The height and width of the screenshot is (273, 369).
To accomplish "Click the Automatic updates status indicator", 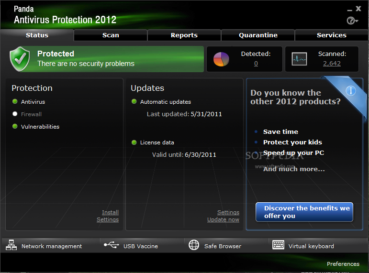I will 134,101.
